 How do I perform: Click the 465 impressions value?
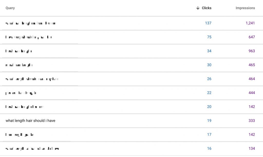[252, 65]
